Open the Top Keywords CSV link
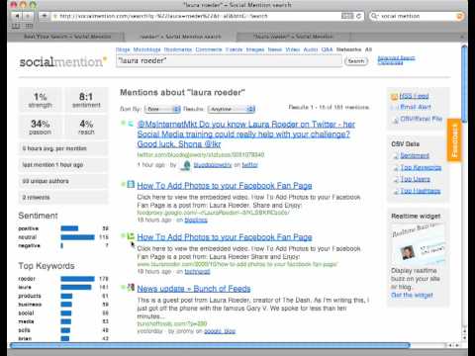This screenshot has height=356, width=475. (x=421, y=168)
